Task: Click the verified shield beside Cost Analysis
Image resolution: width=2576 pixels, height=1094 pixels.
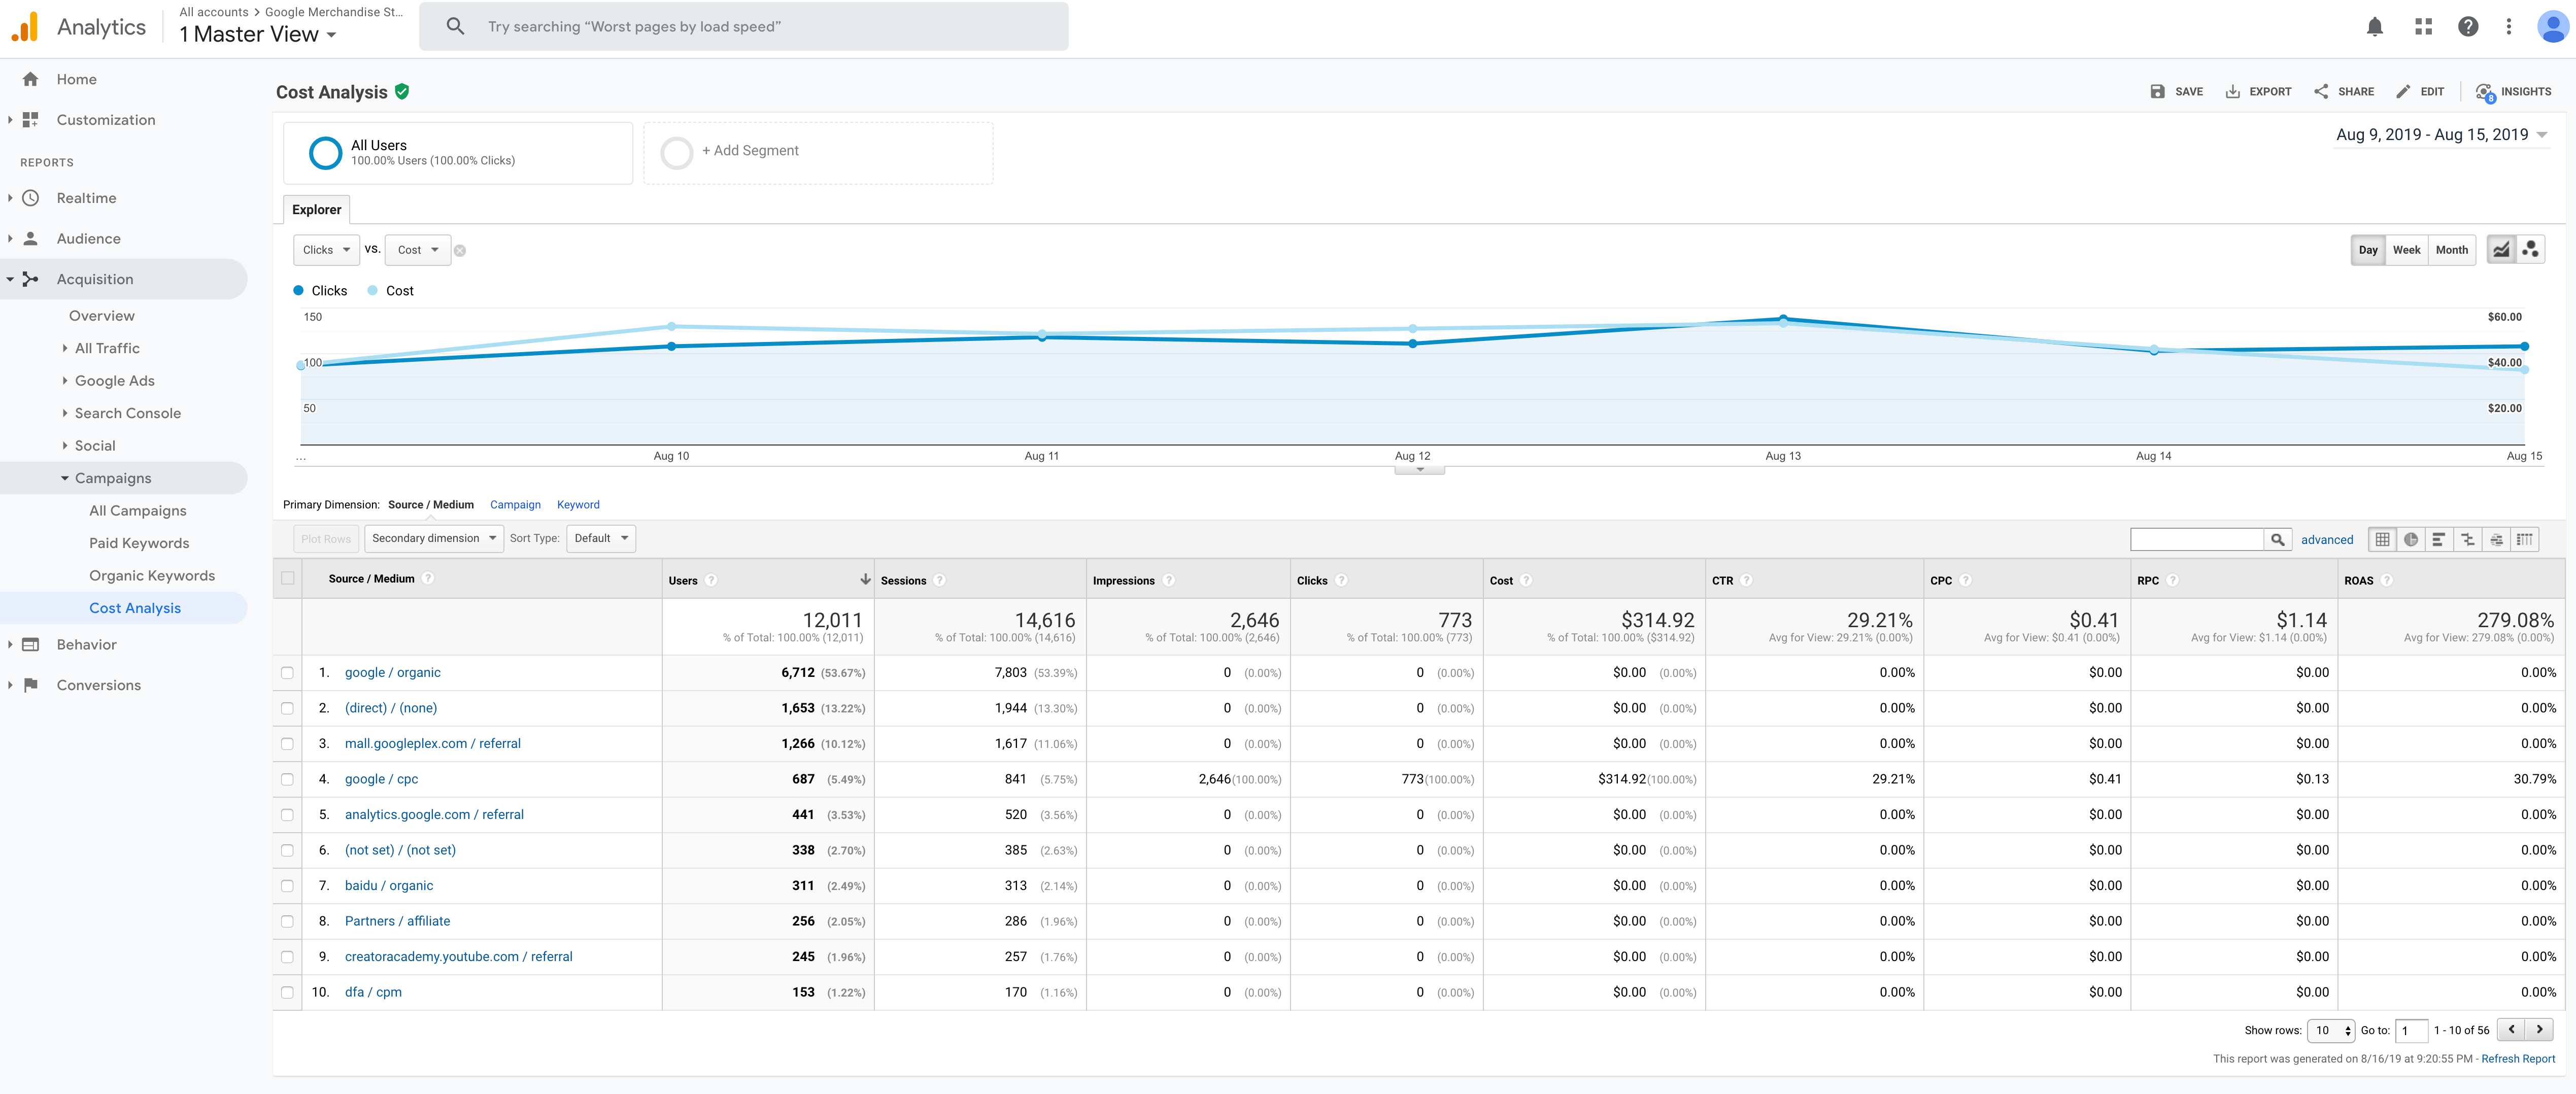Action: [x=402, y=91]
